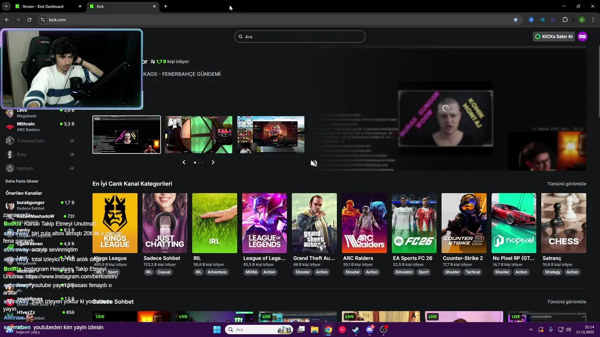Click the Tactical tag under Counter-Strike 2
This screenshot has width=600, height=337.
pos(472,272)
